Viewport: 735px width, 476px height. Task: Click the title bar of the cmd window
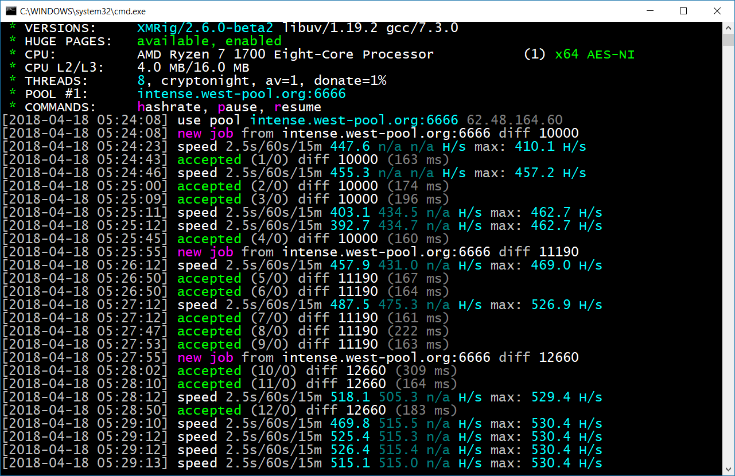coord(344,11)
